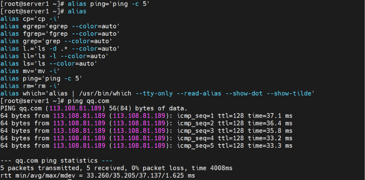Click the --tty-only option text
This screenshot has width=365, height=180.
154,93
